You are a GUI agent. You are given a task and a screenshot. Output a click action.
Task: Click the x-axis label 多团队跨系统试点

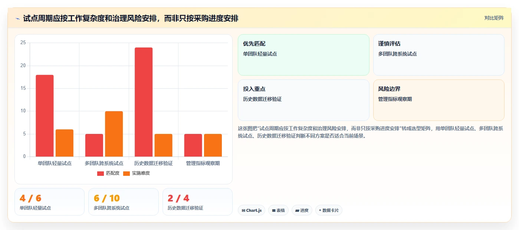pyautogui.click(x=104, y=163)
